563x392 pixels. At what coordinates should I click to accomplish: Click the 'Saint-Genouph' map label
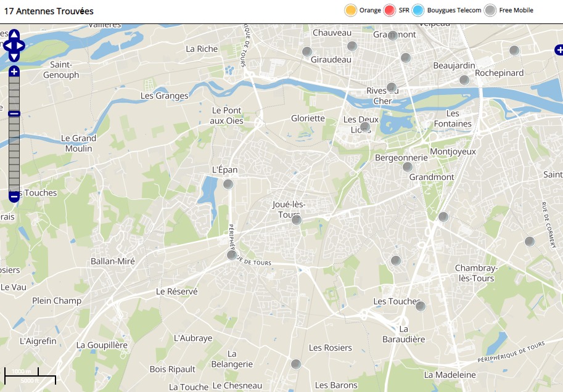pos(61,70)
